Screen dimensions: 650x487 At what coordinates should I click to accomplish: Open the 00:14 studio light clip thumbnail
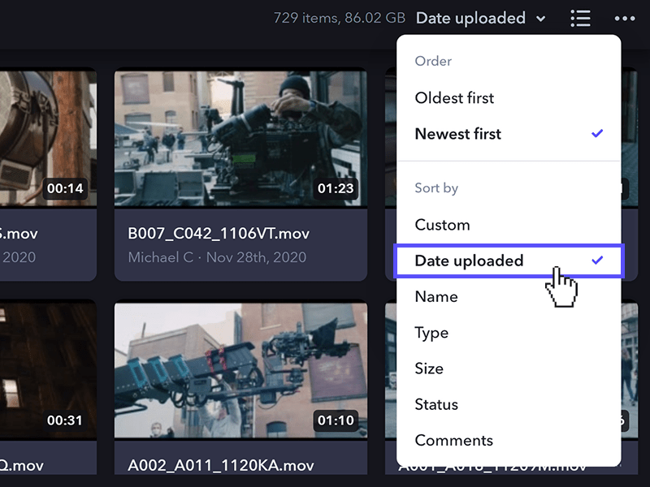tap(48, 138)
